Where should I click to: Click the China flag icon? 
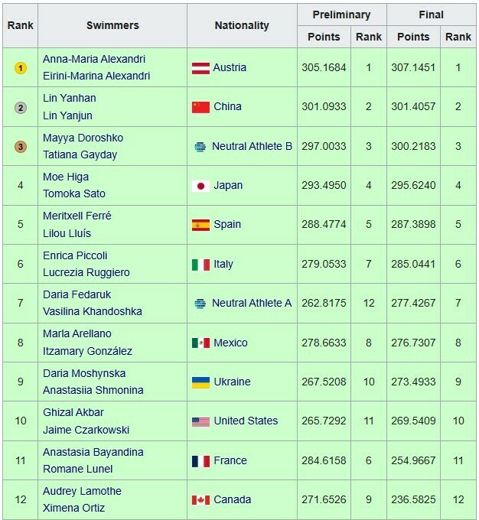(200, 107)
